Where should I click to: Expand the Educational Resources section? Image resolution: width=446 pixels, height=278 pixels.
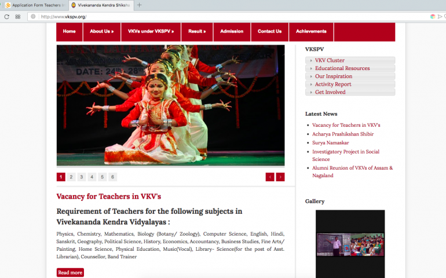(x=350, y=68)
